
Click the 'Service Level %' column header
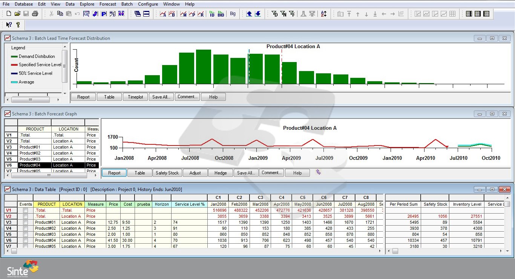(x=189, y=204)
